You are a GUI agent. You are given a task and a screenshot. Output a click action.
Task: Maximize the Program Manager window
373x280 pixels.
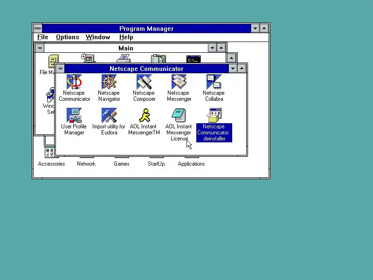click(264, 28)
